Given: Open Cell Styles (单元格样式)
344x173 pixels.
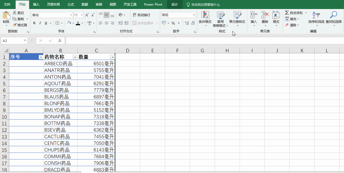Looking at the screenshot, I should [237, 19].
